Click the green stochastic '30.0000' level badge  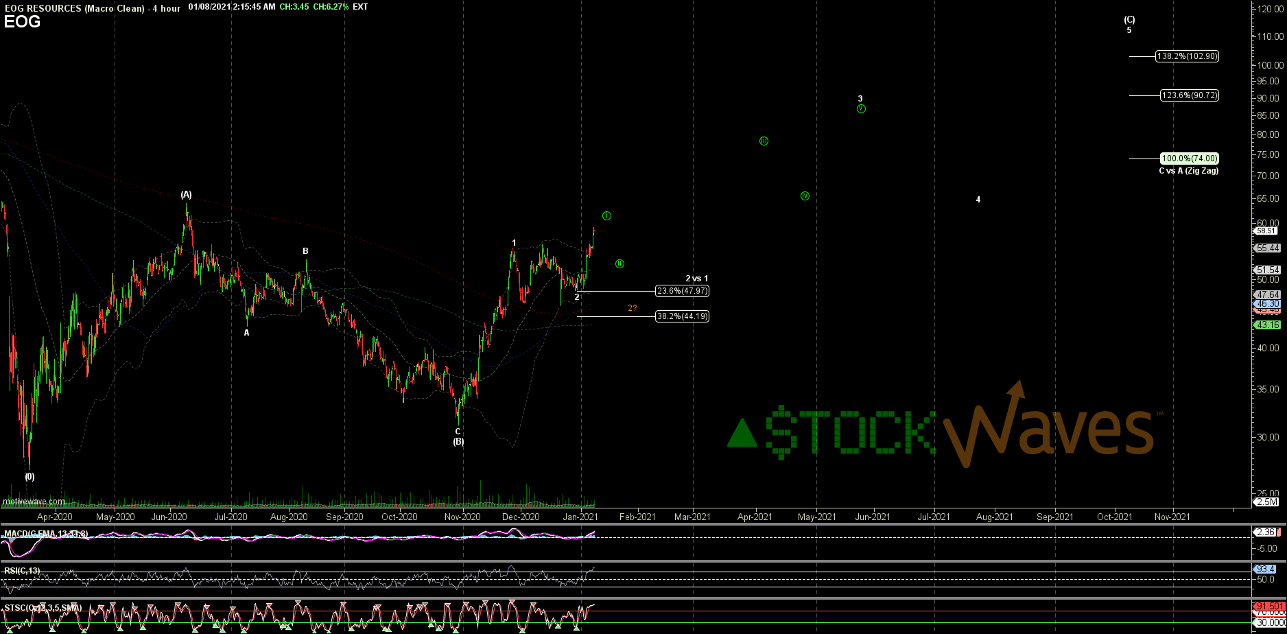coord(1268,623)
